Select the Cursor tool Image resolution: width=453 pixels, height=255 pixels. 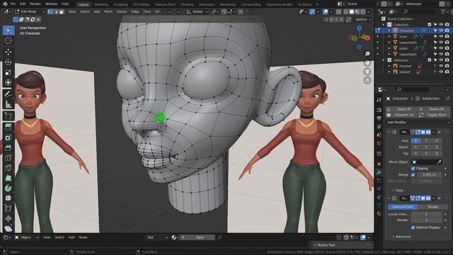click(x=8, y=41)
